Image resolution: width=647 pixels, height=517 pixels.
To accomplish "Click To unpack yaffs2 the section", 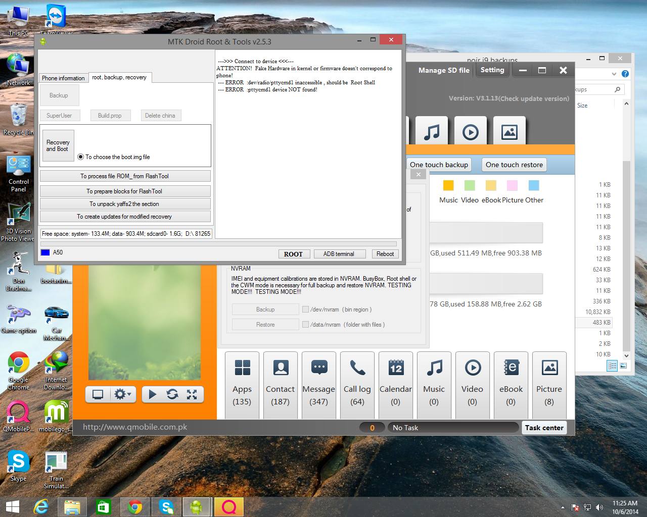I will pyautogui.click(x=125, y=204).
